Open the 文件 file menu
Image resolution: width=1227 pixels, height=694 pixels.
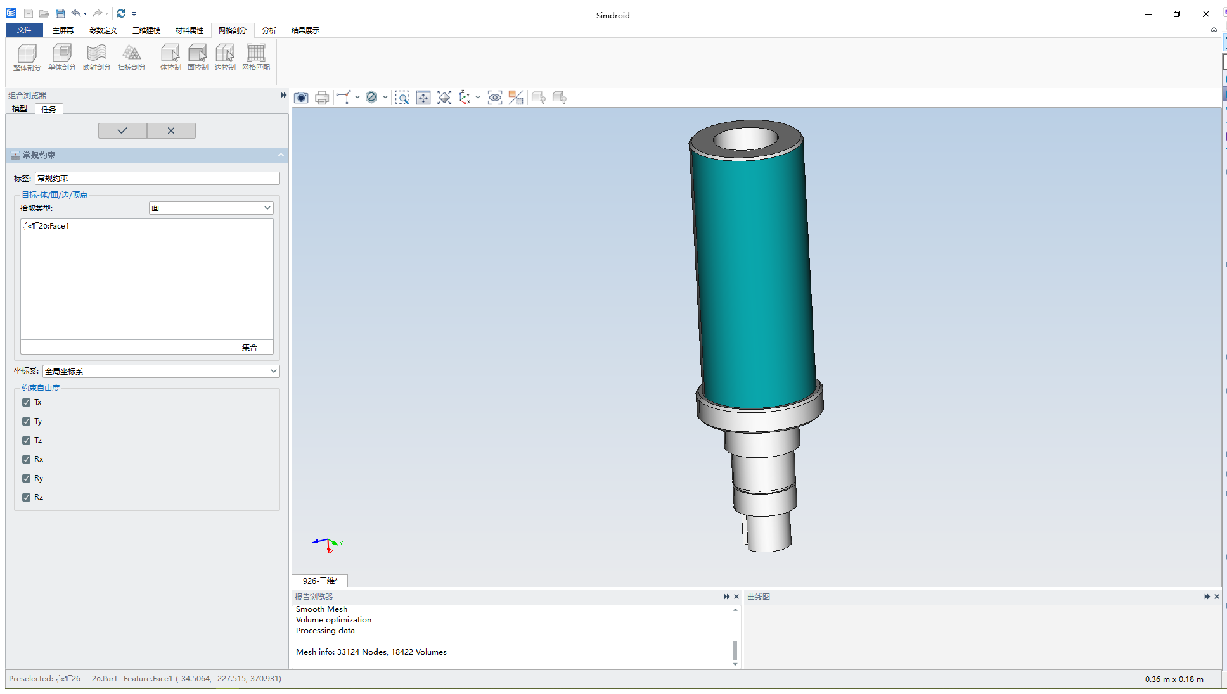pos(24,30)
